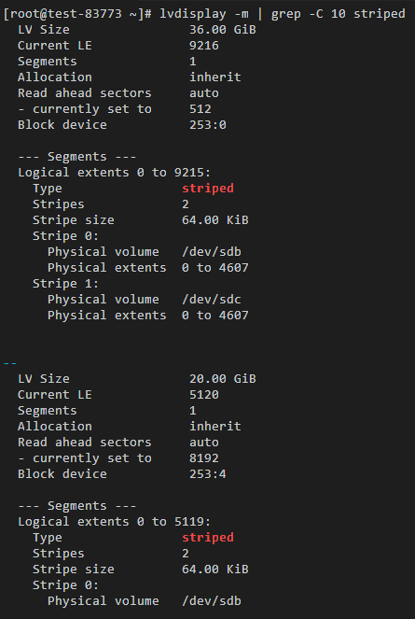
Task: Click 'Logical extents 0 to 9215' line
Action: (x=115, y=173)
